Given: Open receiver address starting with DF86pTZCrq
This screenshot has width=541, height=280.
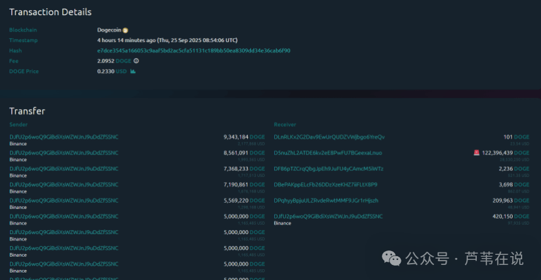Looking at the screenshot, I should 329,169.
